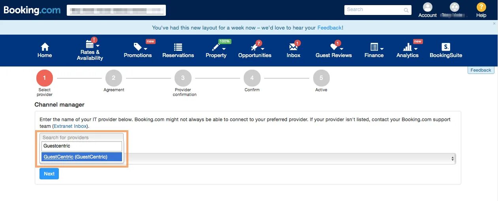Go to step 4 Confirm
The image size is (498, 201).
coord(252,78)
